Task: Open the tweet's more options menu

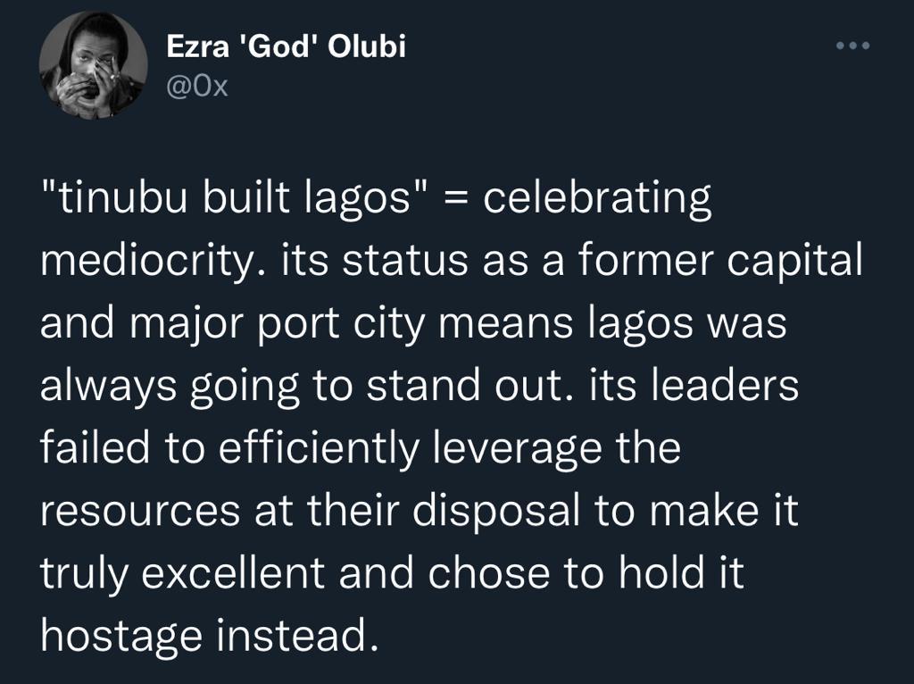Action: click(x=851, y=46)
